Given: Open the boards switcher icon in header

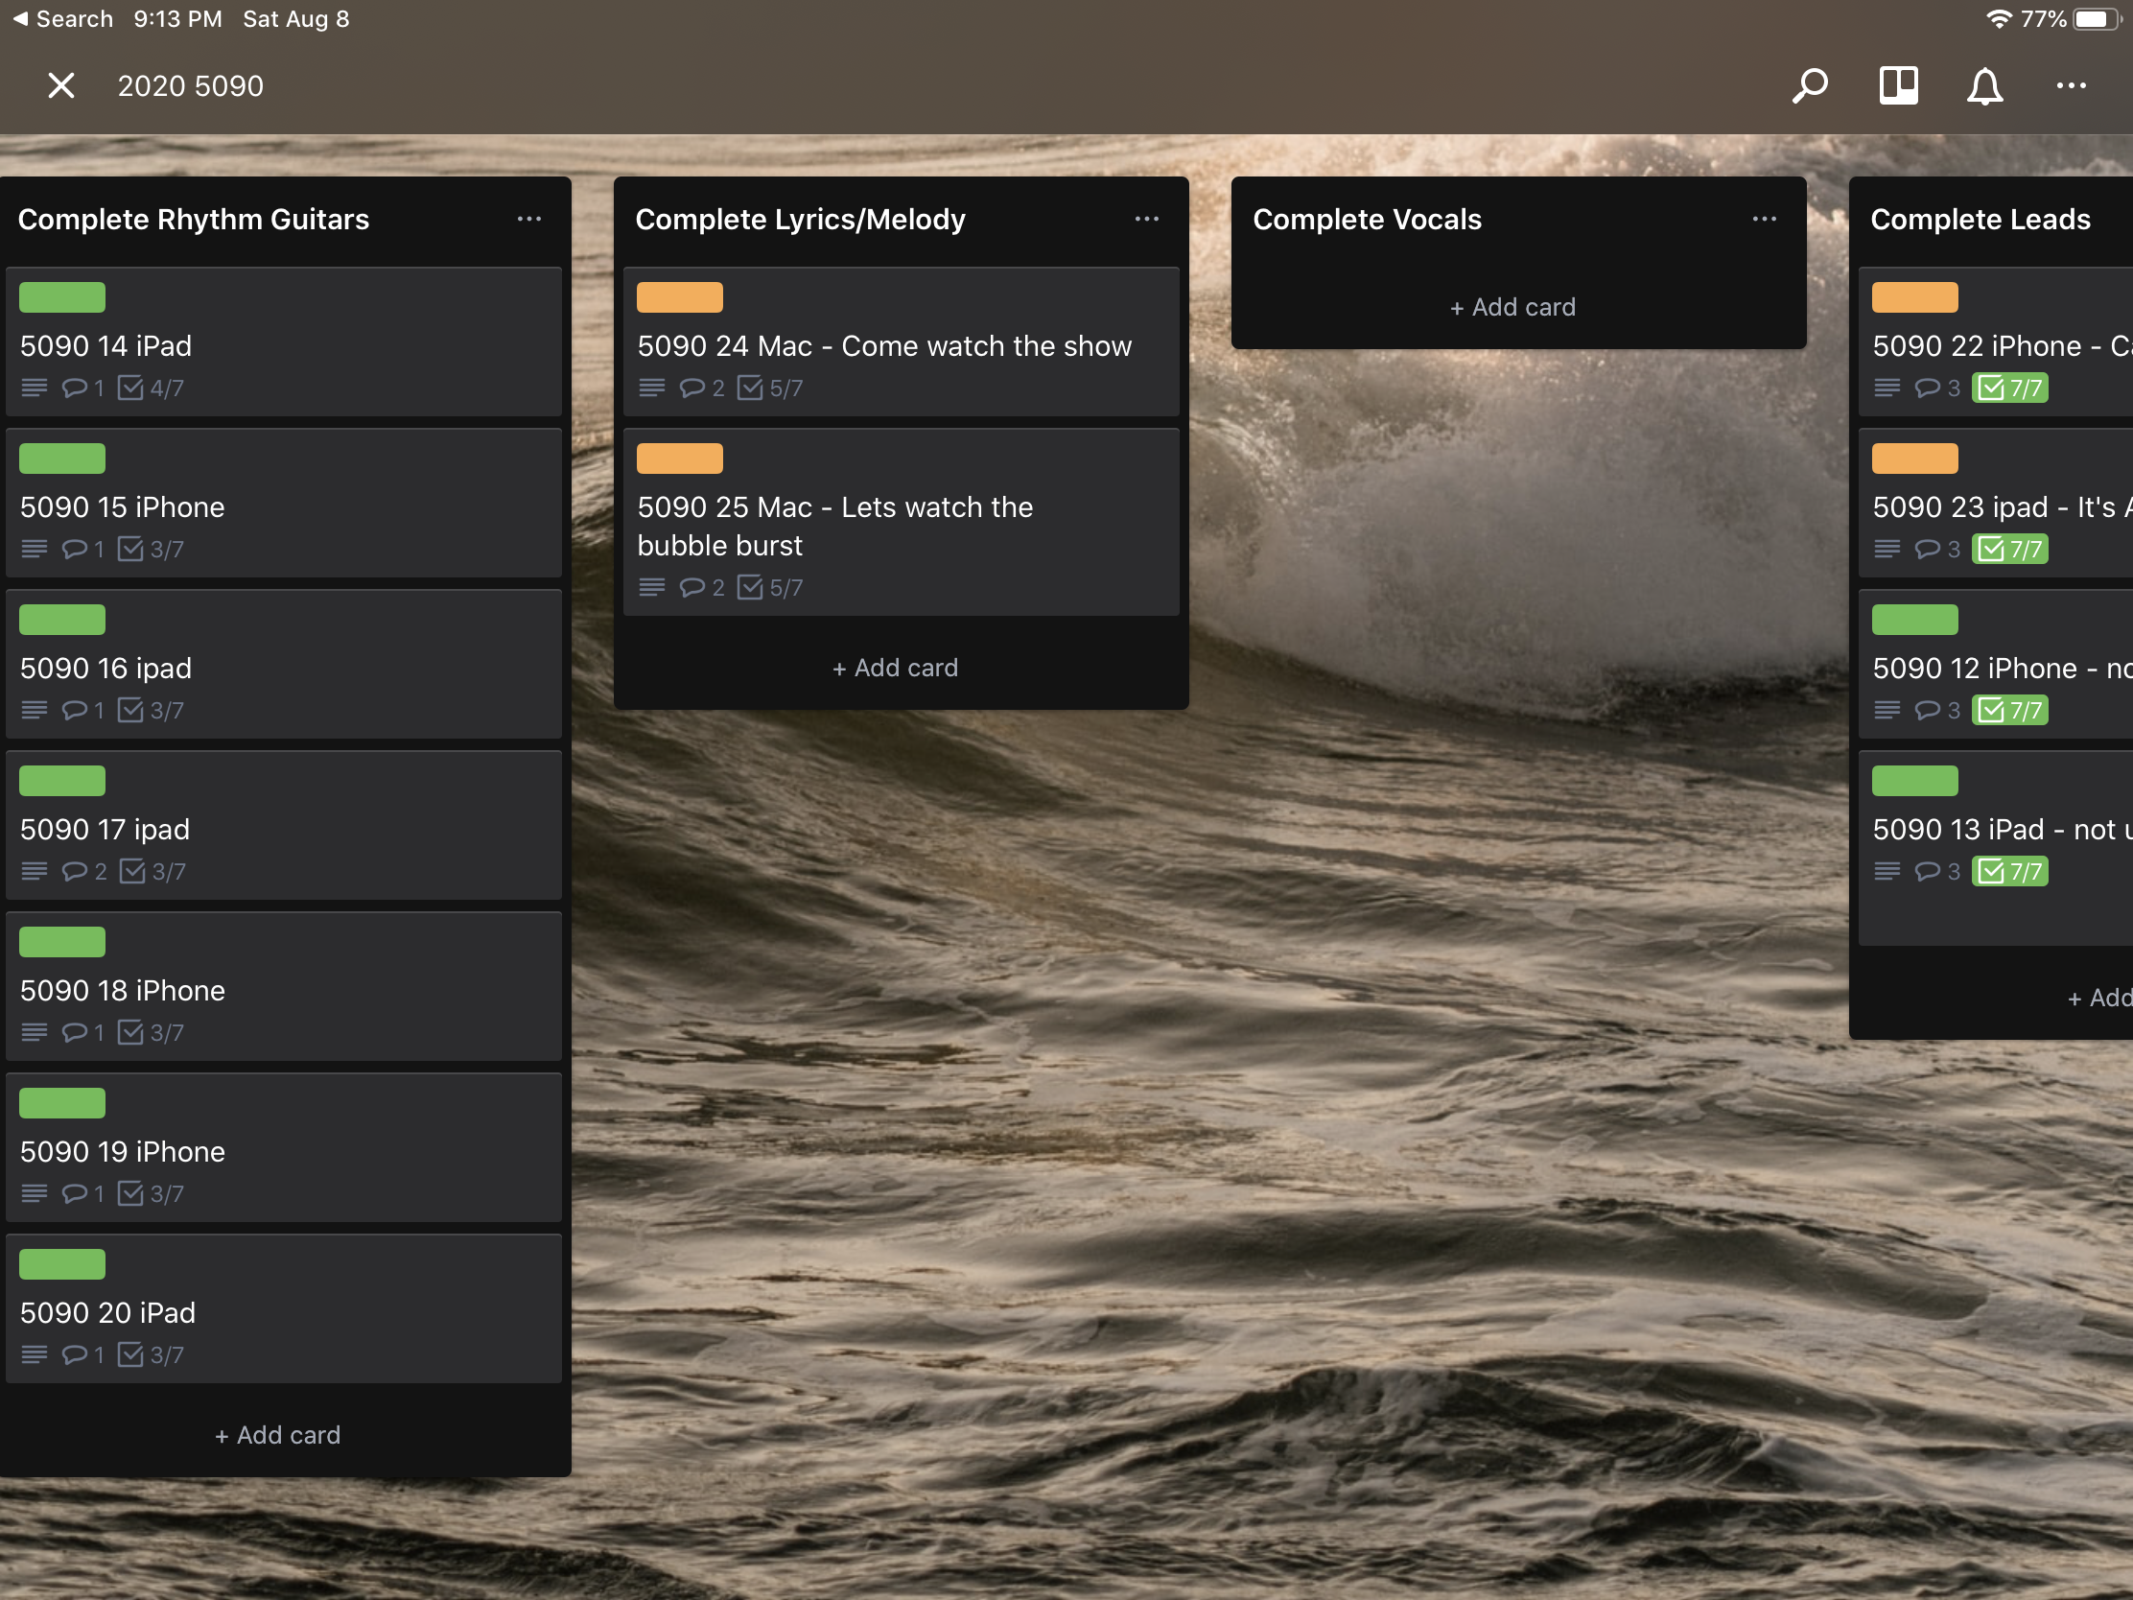Looking at the screenshot, I should pos(1898,85).
